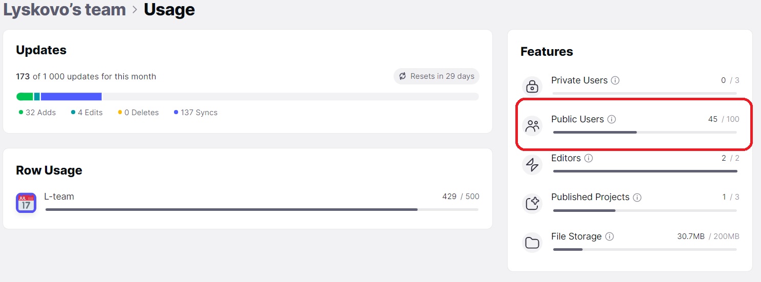Image resolution: width=761 pixels, height=282 pixels.
Task: Click info icon next to Private Users
Action: [616, 80]
